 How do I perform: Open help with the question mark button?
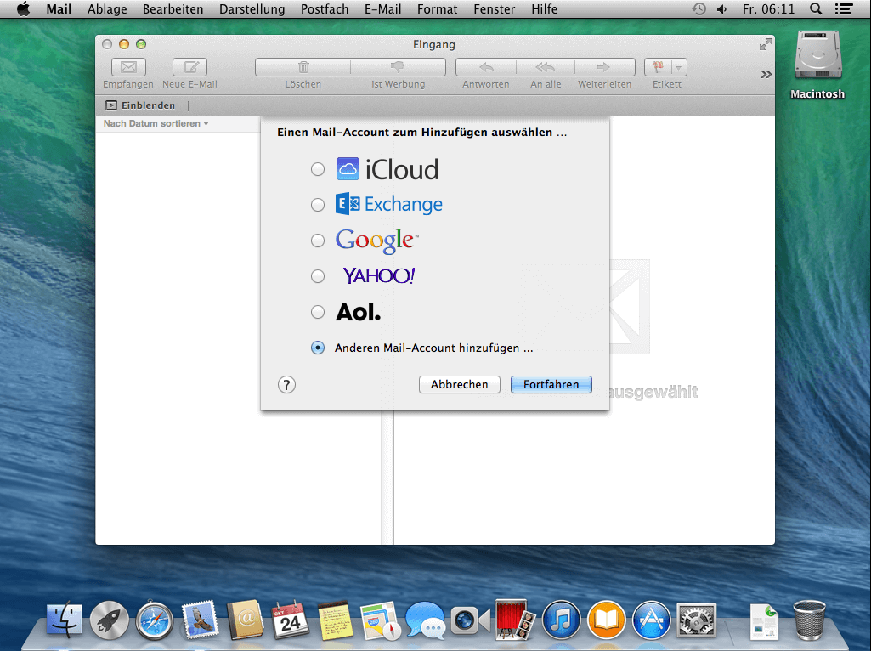tap(286, 384)
